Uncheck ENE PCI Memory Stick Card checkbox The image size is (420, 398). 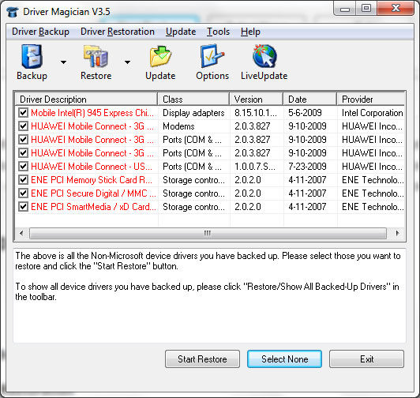(24, 179)
